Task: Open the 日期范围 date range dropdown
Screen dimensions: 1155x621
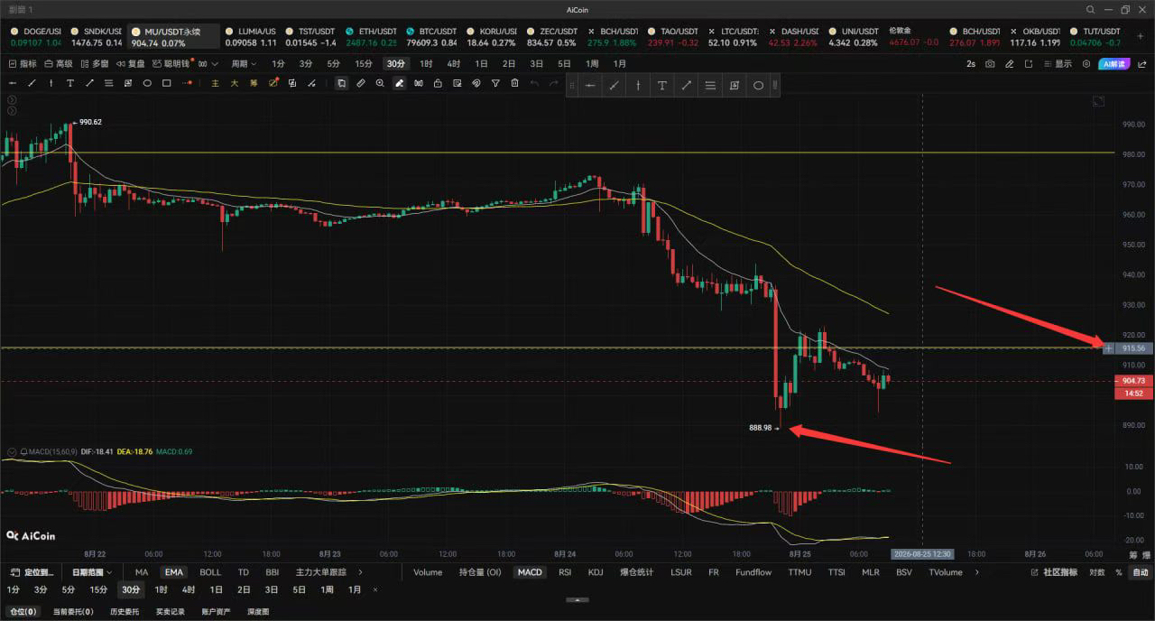Action: click(93, 572)
